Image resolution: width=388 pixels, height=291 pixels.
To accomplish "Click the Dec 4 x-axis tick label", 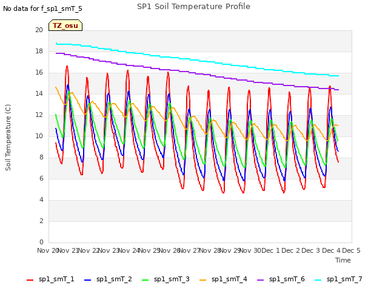I will pyautogui.click(x=332, y=250).
